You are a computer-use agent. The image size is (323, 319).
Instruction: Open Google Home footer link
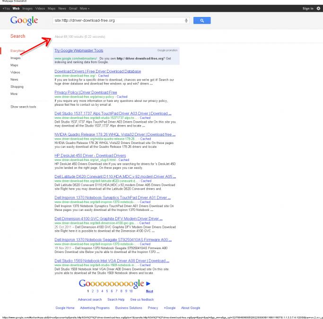tap(65, 308)
